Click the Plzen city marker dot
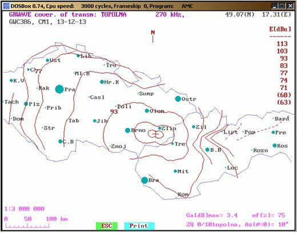This screenshot has width=297, height=233. [x=26, y=104]
